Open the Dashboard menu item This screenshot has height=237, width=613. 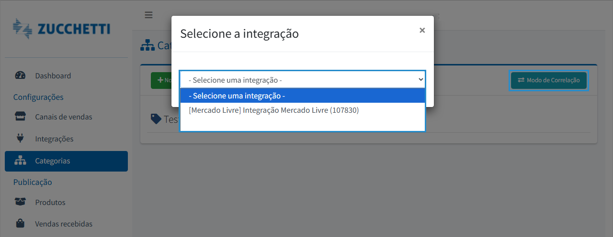click(x=53, y=75)
